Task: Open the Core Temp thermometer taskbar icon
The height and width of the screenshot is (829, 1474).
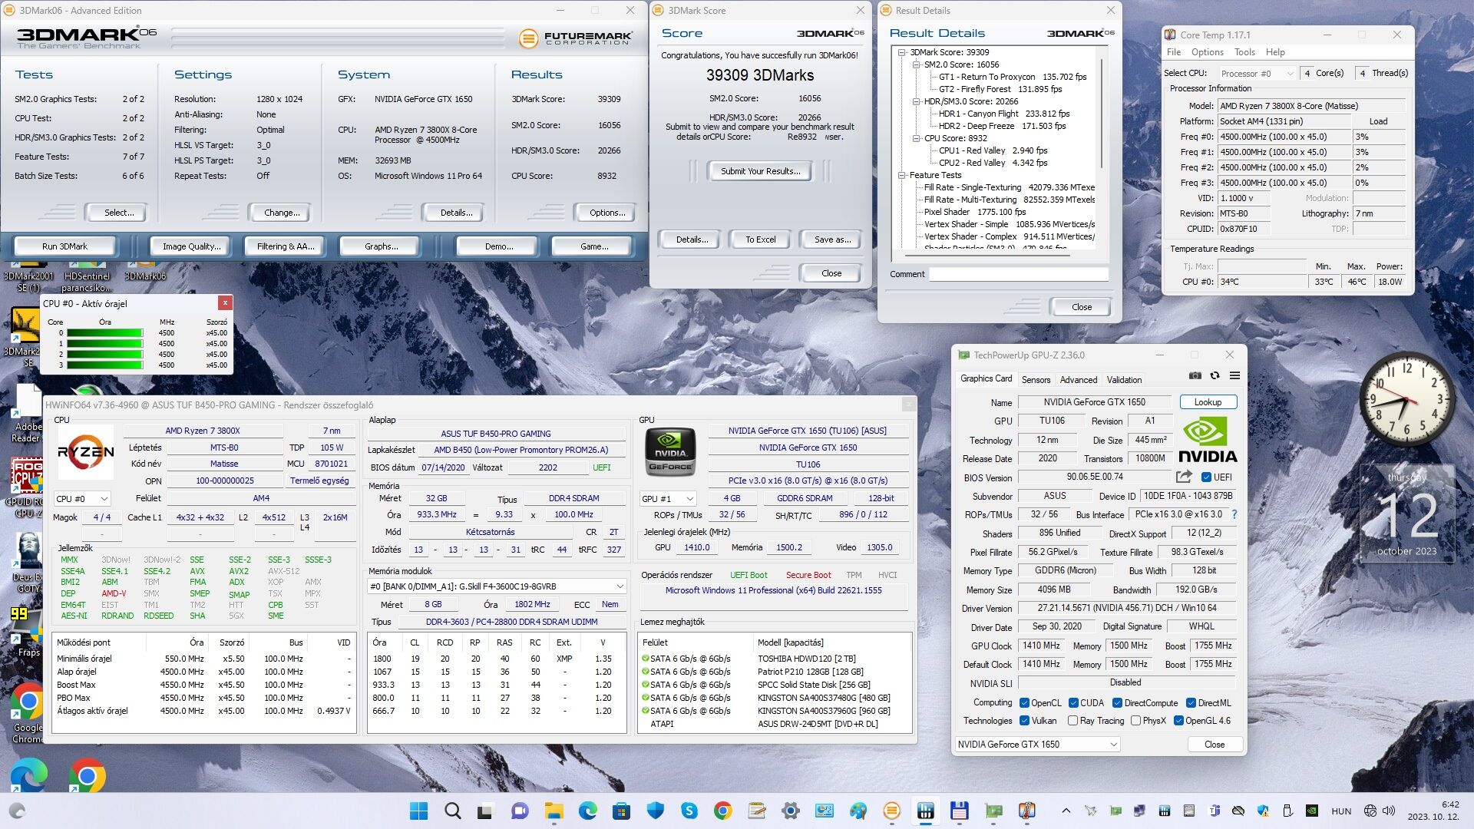Action: [x=1026, y=811]
